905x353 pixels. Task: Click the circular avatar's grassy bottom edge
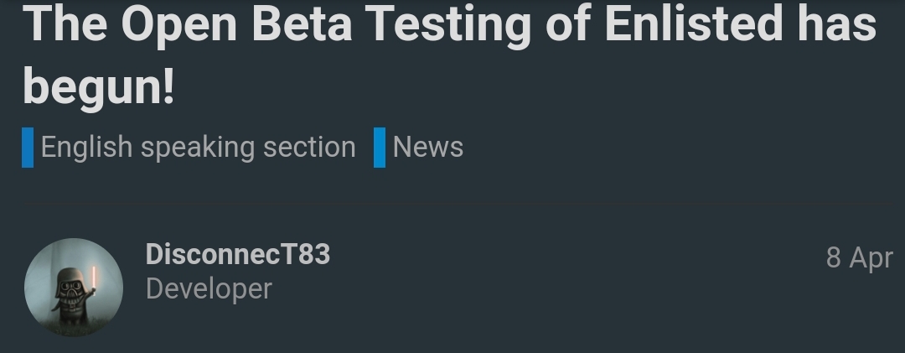73,330
